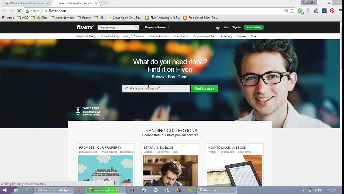The image size is (344, 194).
Task: Open the ACC bookmarks folder
Action: click(x=22, y=18)
